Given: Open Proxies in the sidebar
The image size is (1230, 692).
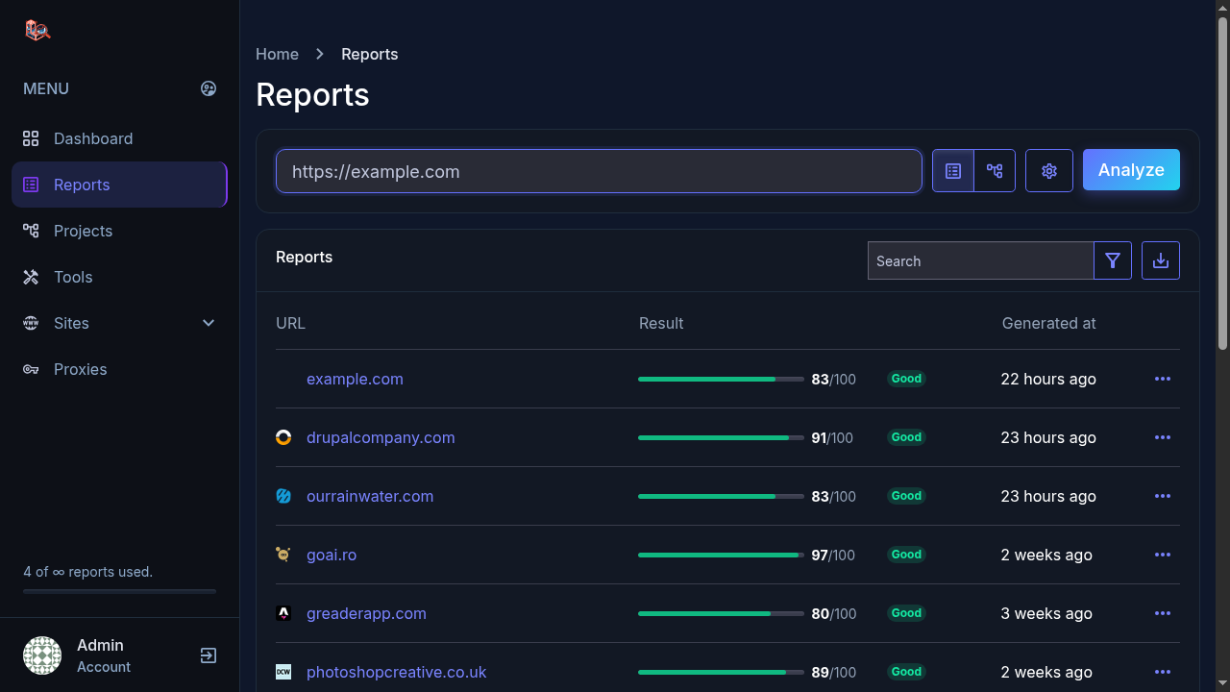Looking at the screenshot, I should pos(119,369).
